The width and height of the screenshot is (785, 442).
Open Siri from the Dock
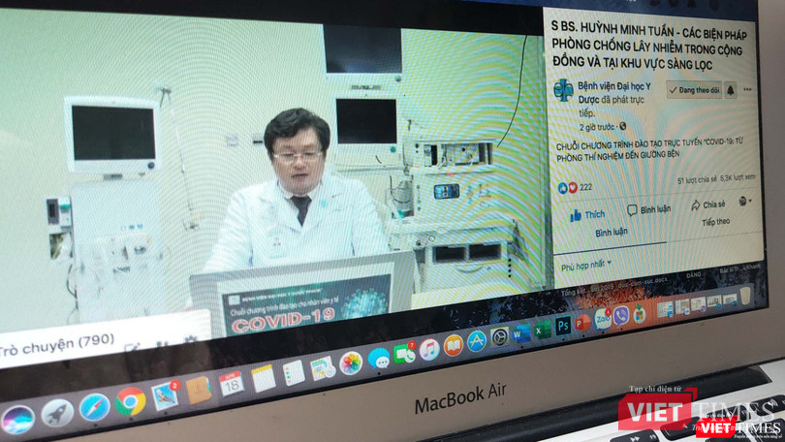click(x=17, y=419)
